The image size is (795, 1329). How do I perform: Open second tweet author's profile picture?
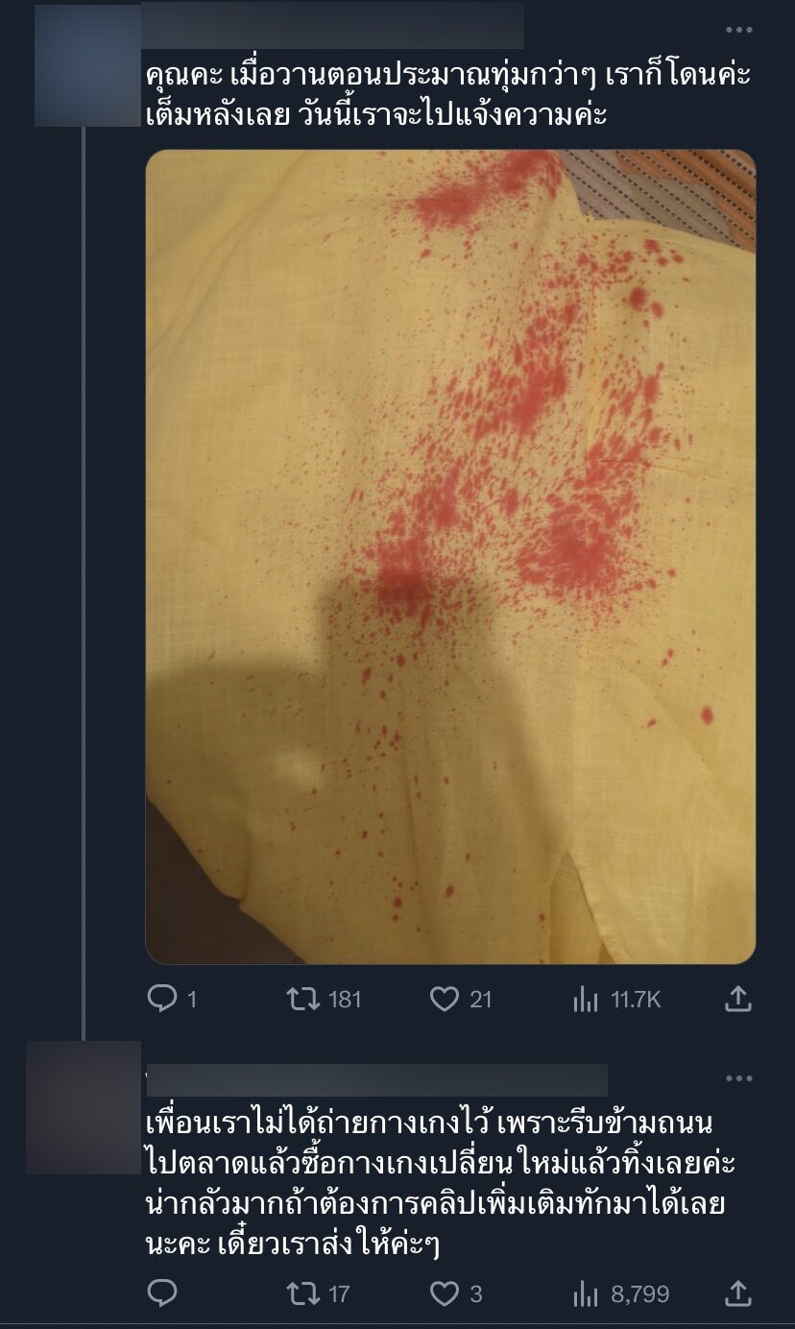point(84,1106)
